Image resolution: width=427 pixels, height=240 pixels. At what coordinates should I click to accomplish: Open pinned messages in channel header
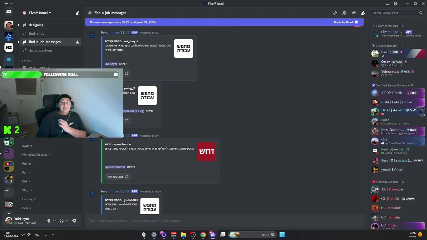point(354,13)
